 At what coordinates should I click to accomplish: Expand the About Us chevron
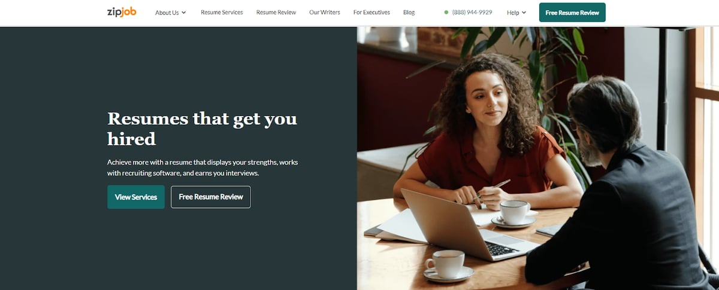click(x=183, y=13)
